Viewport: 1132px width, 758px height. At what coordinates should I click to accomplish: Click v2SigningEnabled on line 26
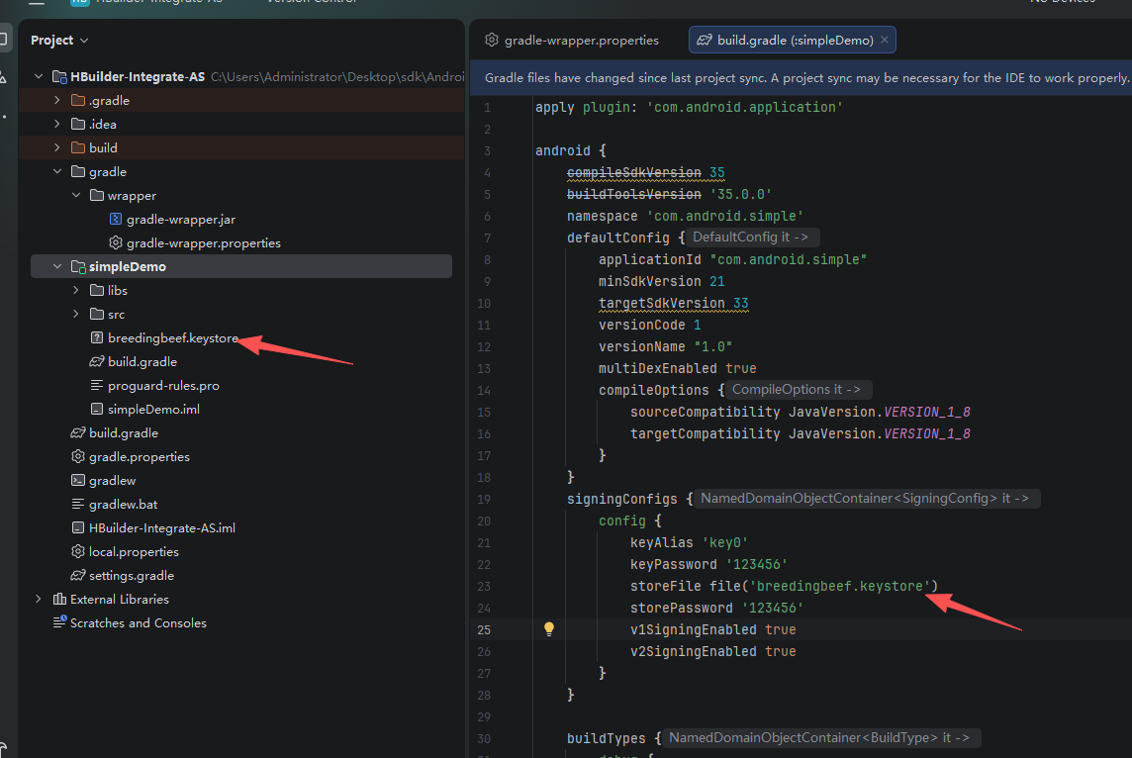click(x=693, y=651)
